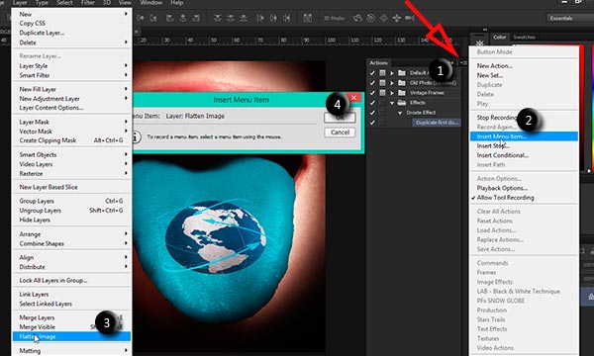Open the Actions panel flyout menu icon

[x=464, y=63]
